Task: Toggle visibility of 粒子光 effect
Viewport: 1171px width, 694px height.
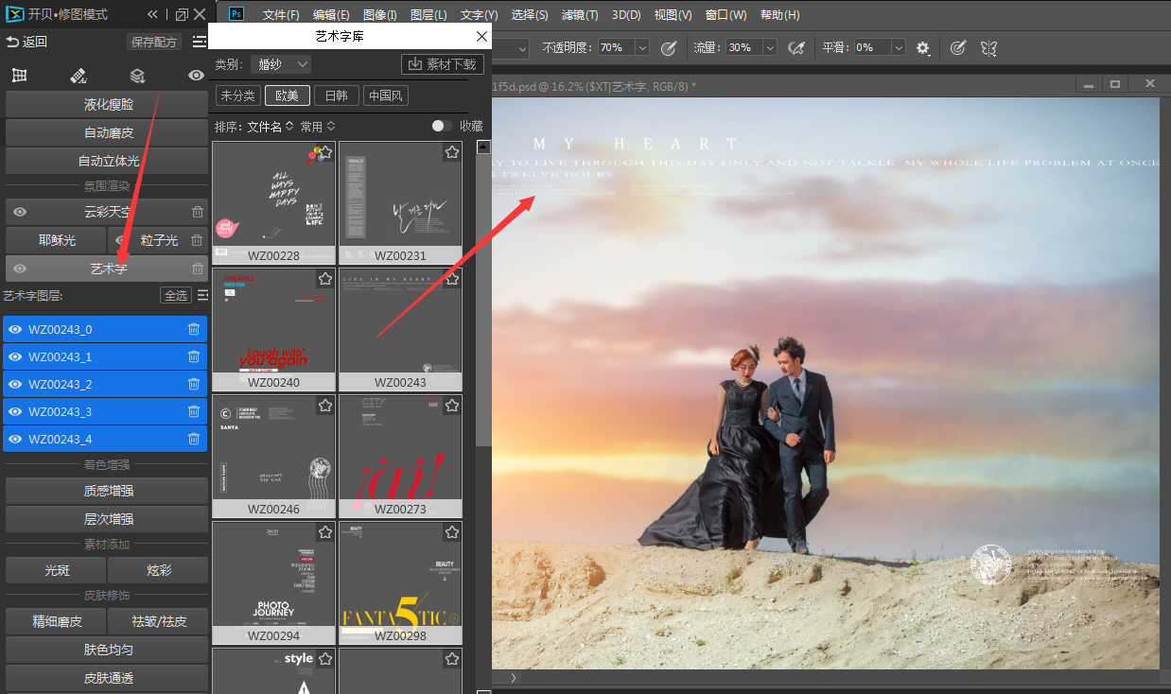Action: [121, 240]
